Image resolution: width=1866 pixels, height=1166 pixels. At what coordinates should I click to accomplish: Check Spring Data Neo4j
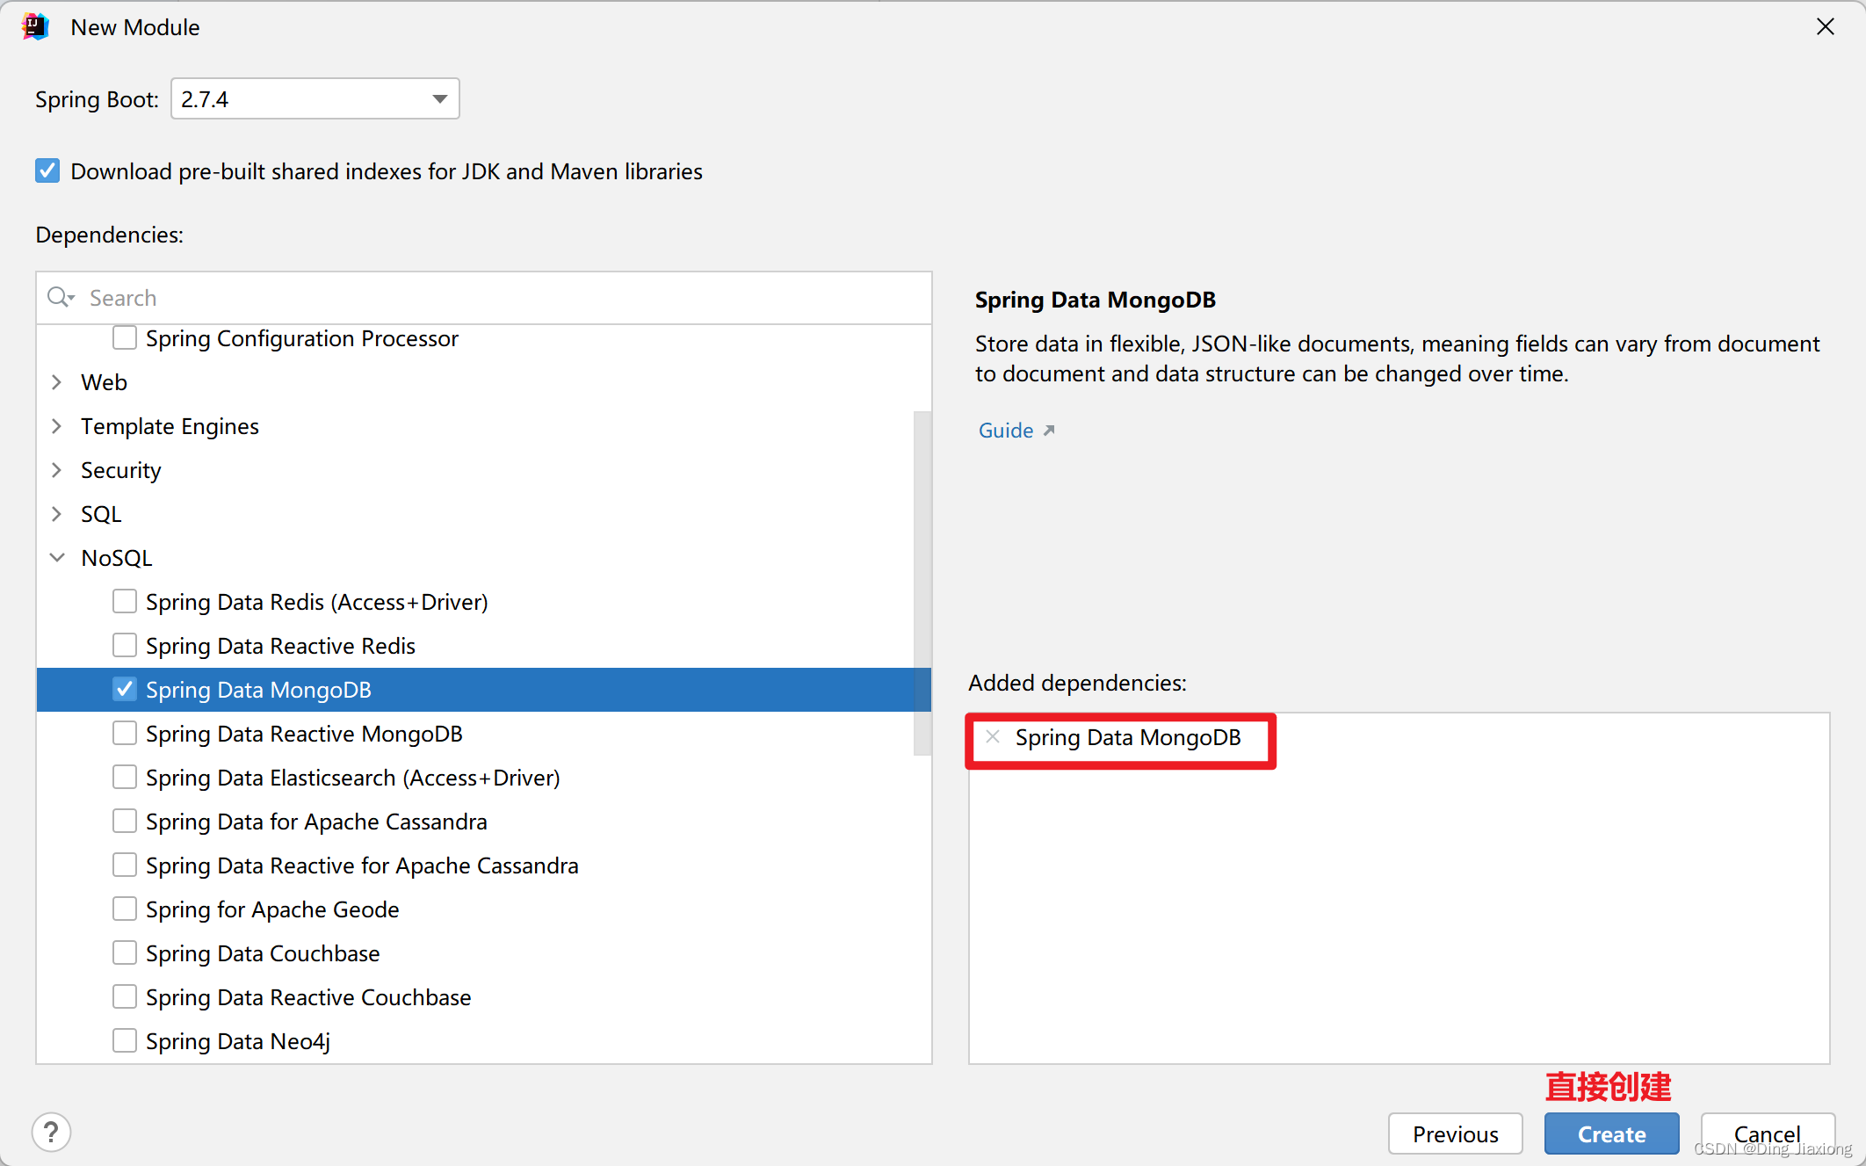tap(125, 1041)
